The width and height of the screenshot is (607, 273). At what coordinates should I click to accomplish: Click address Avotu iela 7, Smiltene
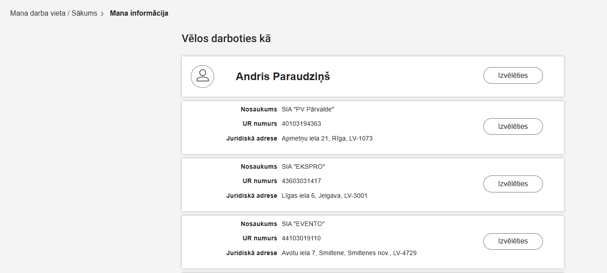point(349,252)
